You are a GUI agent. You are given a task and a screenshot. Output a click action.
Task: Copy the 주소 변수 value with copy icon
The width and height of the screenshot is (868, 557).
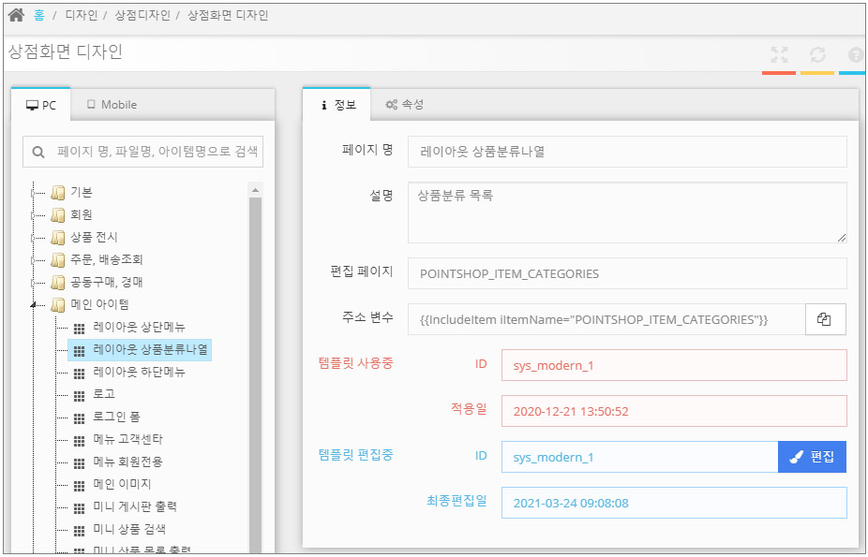tap(825, 319)
